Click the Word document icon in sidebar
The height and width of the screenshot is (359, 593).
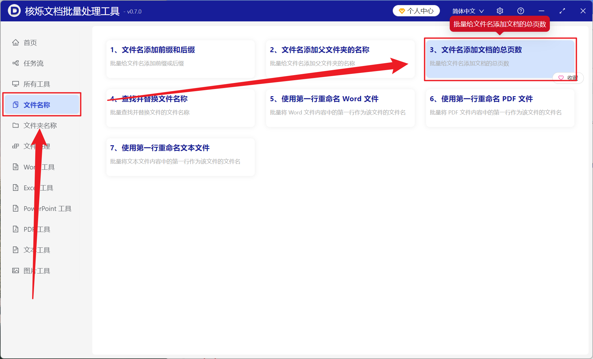(15, 167)
